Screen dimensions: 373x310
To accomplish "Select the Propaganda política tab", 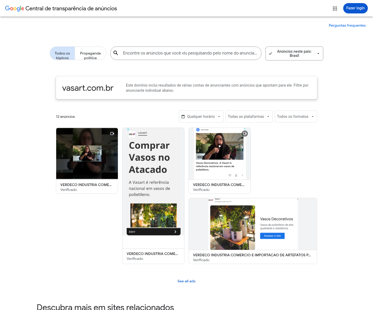I will click(90, 53).
